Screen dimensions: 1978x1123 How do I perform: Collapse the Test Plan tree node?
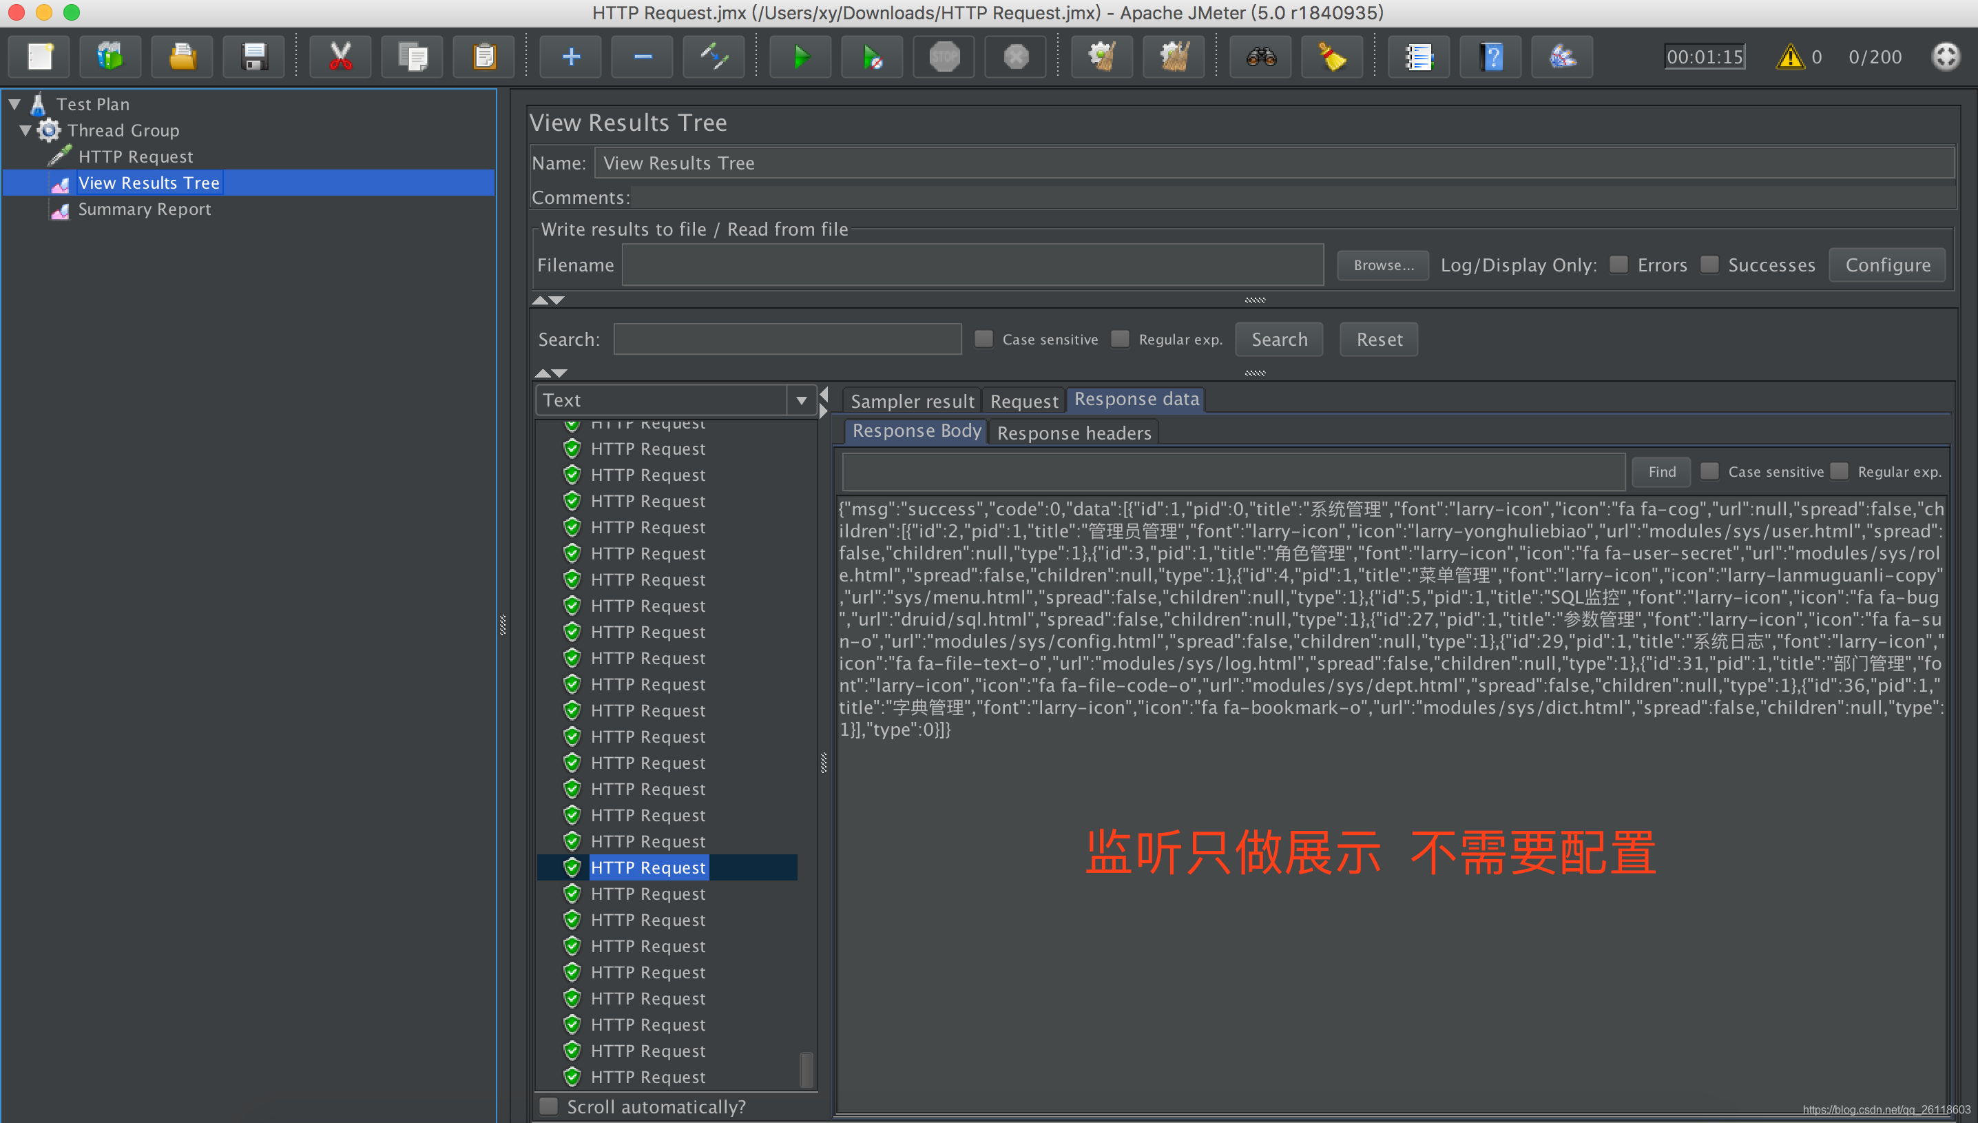pyautogui.click(x=14, y=103)
